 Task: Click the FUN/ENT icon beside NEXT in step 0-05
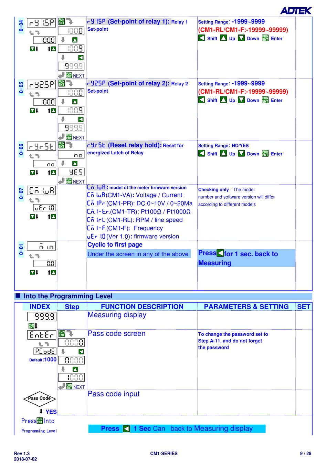69,137
